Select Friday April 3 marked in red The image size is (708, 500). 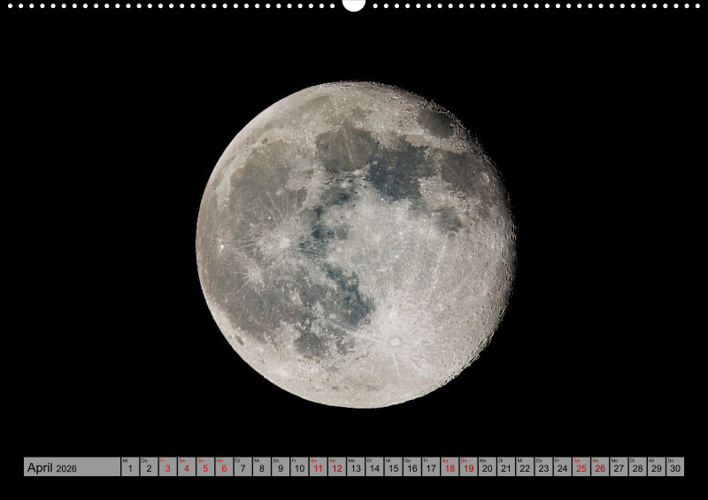click(x=167, y=467)
